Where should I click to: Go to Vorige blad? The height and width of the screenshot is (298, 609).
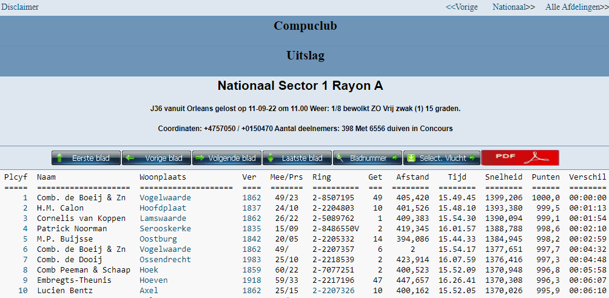(156, 158)
